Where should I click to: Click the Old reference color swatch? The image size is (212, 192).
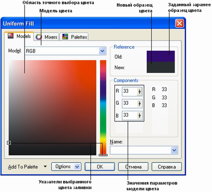pos(161,56)
